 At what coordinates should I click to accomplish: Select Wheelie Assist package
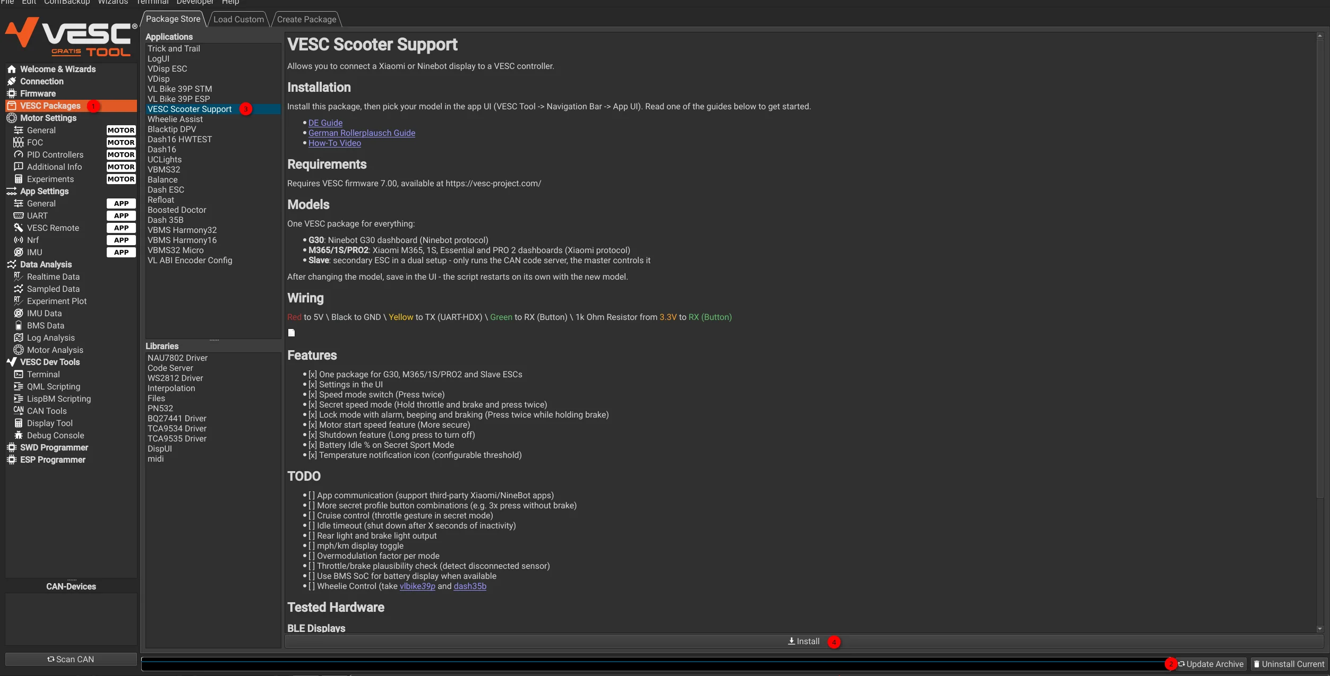tap(213, 119)
